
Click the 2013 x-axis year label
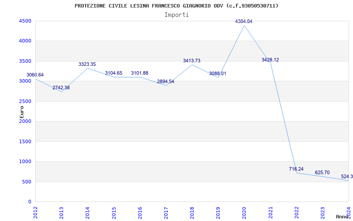click(x=61, y=213)
